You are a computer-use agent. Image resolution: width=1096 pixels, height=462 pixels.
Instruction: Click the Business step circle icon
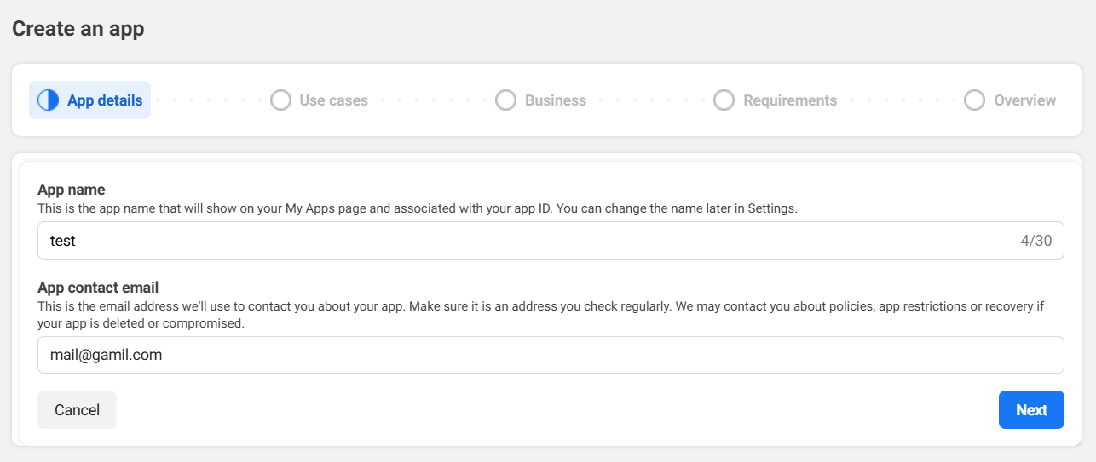[505, 100]
